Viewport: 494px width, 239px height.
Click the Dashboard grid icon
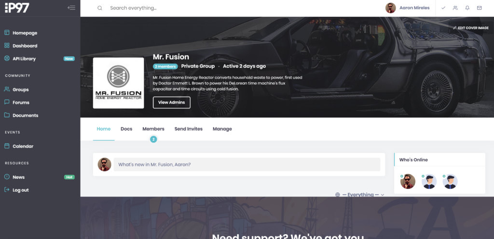pyautogui.click(x=7, y=46)
